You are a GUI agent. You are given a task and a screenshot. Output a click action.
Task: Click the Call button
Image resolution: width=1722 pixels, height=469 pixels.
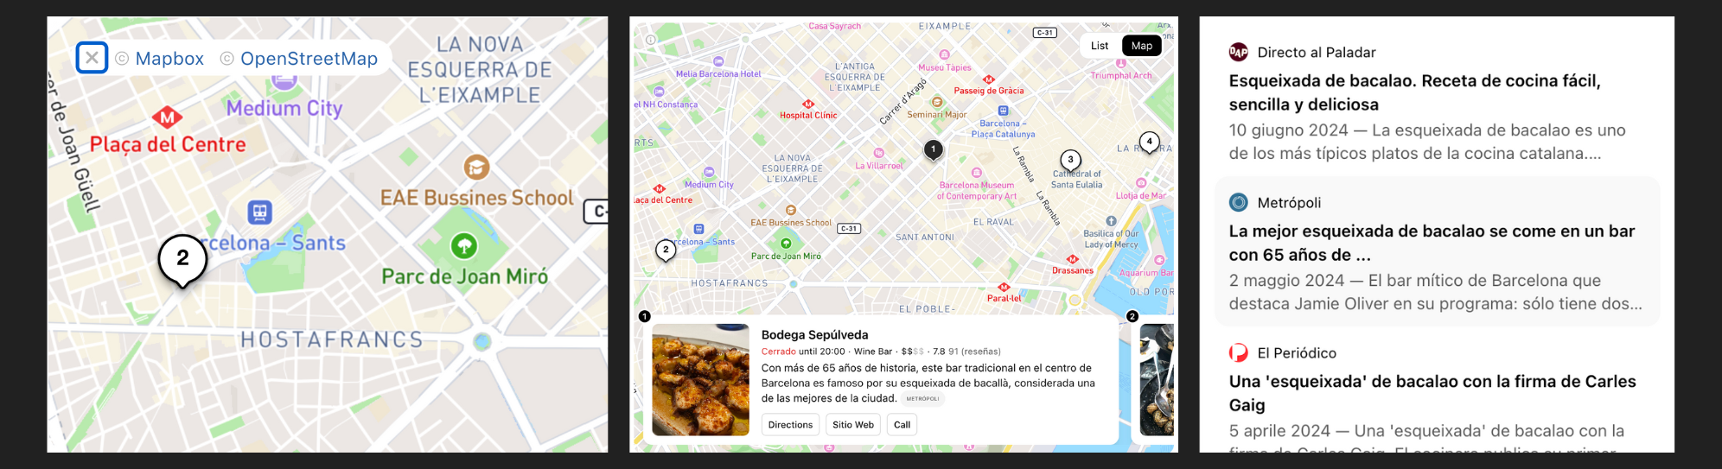(x=902, y=424)
